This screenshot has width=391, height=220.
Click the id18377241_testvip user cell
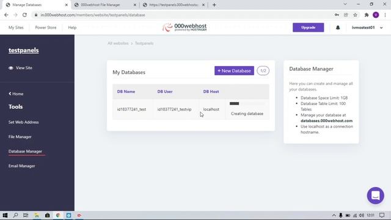pos(174,109)
